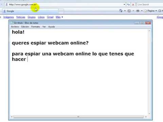Expand the print options arrow
Viewport: 163px width, 122px height.
tap(142, 11)
